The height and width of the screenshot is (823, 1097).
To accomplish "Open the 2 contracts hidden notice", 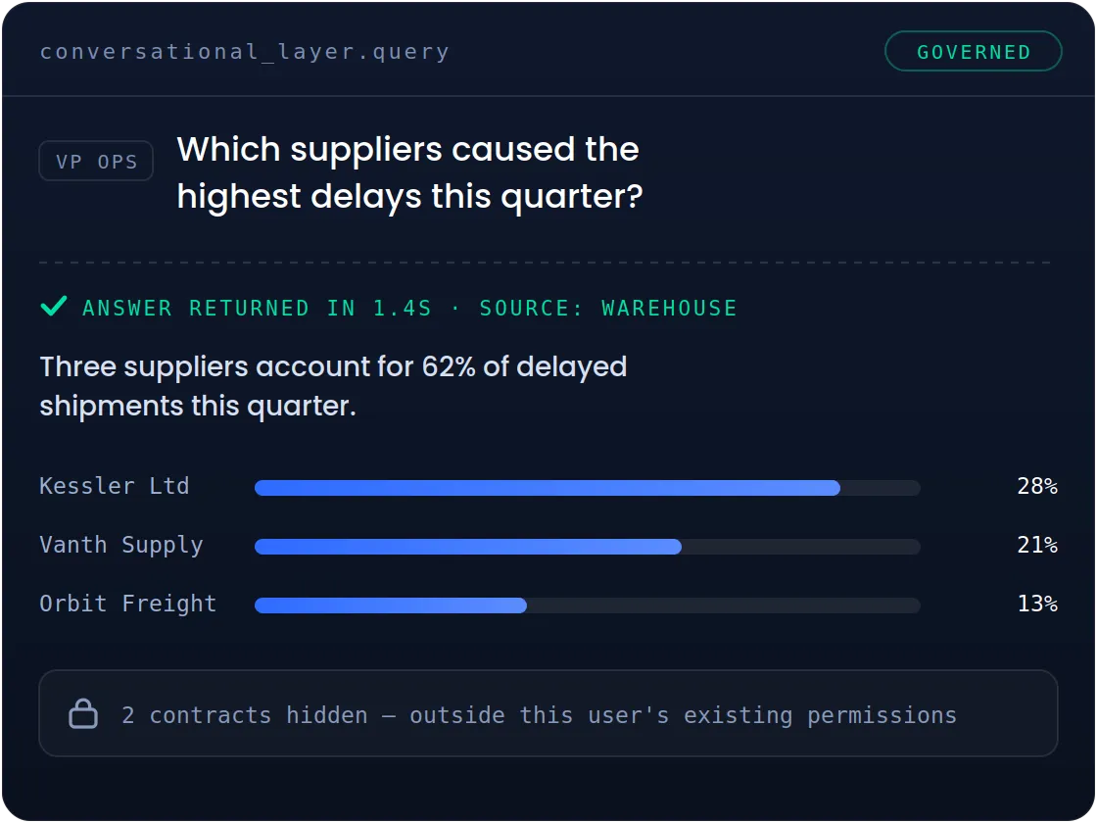I will click(x=548, y=713).
